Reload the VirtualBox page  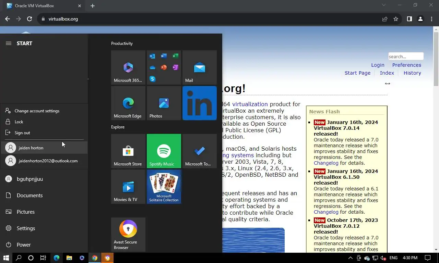(29, 19)
